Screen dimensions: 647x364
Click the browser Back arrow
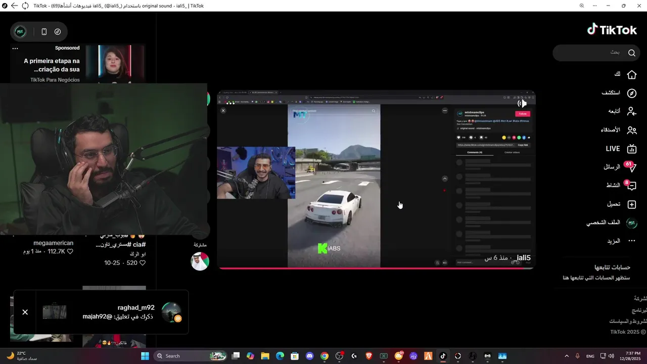click(x=14, y=6)
